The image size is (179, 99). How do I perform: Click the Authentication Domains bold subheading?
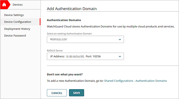click(x=64, y=20)
